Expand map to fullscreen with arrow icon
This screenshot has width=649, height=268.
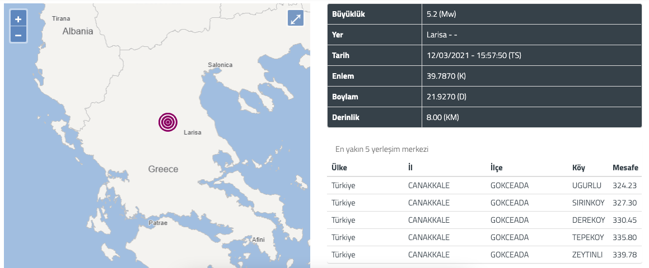pos(296,18)
